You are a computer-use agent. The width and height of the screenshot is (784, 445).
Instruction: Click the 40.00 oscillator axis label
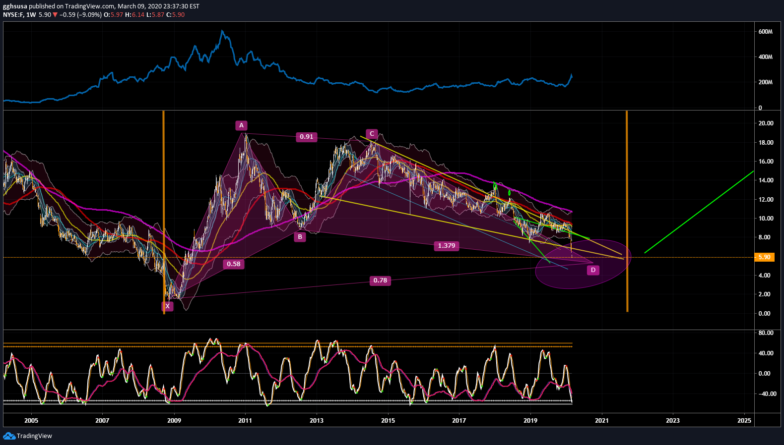point(766,353)
